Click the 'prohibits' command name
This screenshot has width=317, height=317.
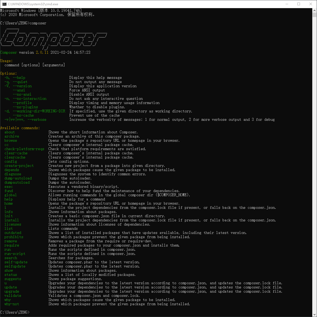point(14,237)
